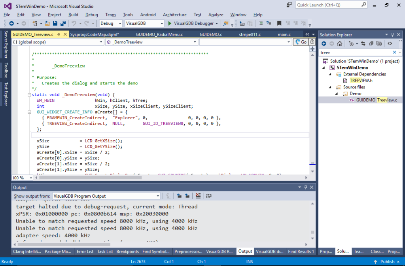Click the Error List button at the bottom
The height and width of the screenshot is (266, 405).
coord(85,251)
